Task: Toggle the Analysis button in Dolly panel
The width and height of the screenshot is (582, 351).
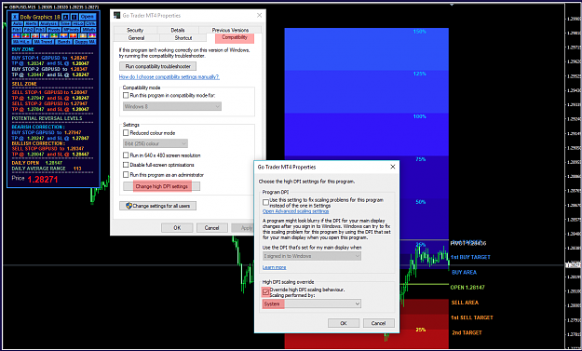Action: pos(48,24)
